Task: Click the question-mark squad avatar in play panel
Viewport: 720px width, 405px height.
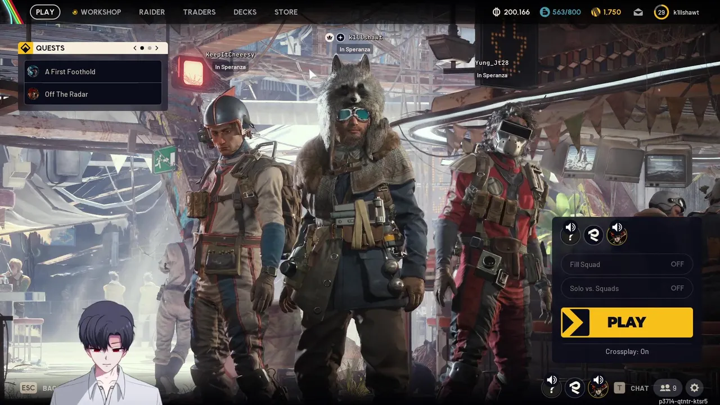Action: pyautogui.click(x=570, y=236)
